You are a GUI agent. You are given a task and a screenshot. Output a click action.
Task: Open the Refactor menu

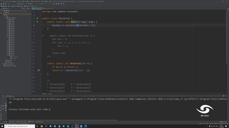click(x=28, y=1)
